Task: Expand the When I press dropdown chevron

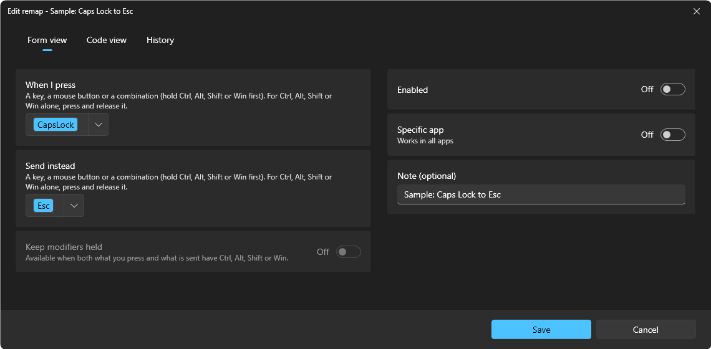Action: pyautogui.click(x=99, y=125)
